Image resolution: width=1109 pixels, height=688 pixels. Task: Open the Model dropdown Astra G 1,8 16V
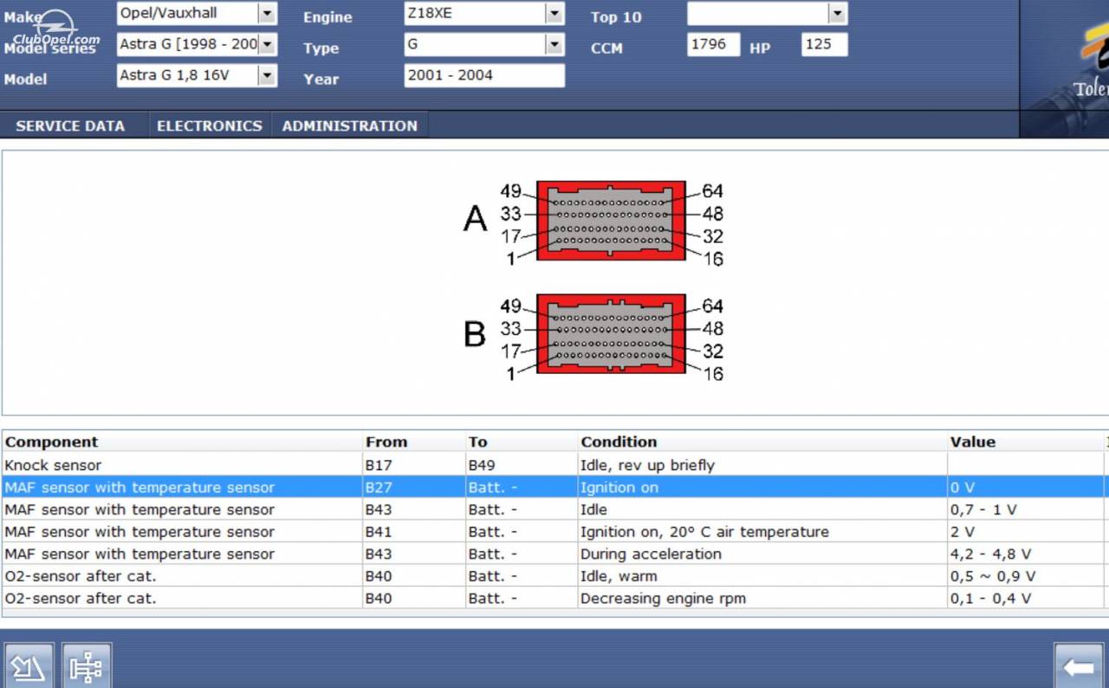(197, 75)
